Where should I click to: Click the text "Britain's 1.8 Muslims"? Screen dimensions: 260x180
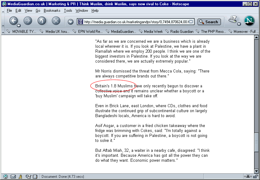(114, 86)
